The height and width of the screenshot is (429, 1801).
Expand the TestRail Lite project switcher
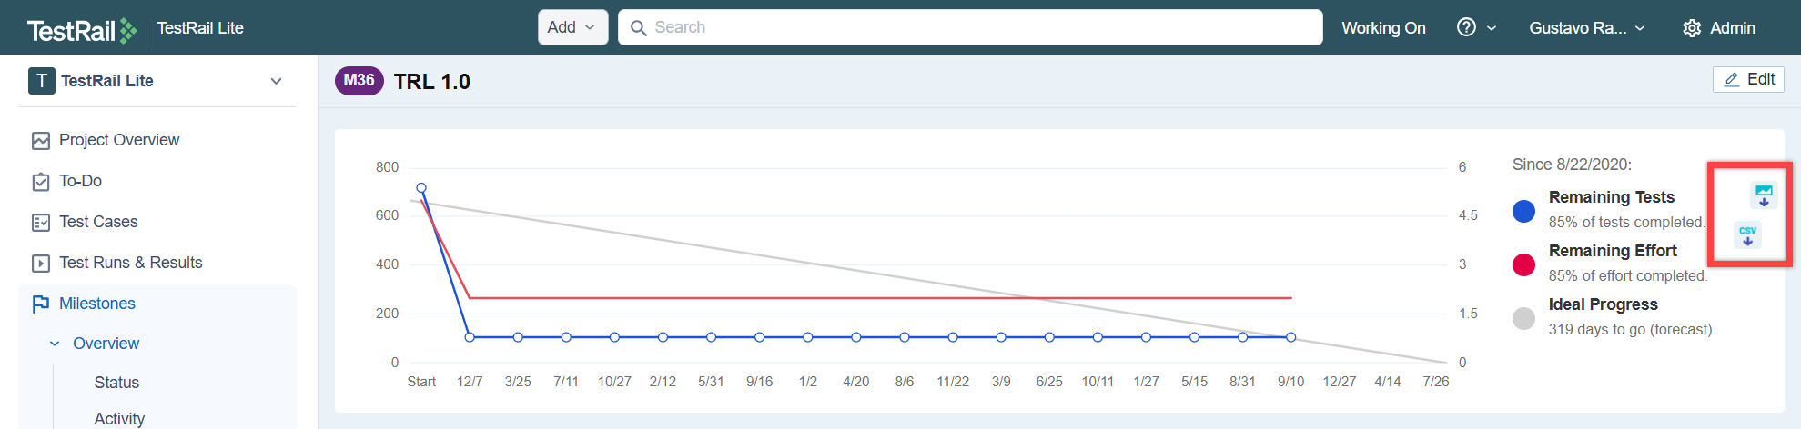coord(276,81)
